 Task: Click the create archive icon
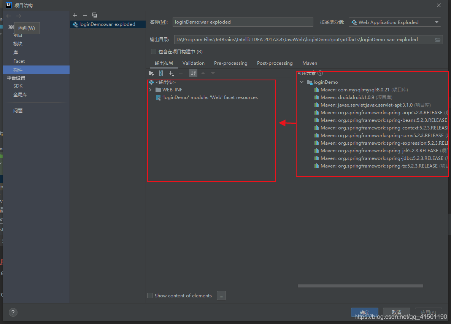click(x=161, y=73)
